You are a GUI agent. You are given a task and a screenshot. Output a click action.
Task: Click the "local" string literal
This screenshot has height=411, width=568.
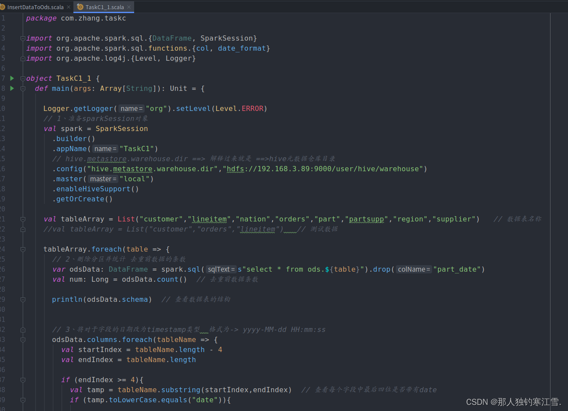(x=135, y=179)
